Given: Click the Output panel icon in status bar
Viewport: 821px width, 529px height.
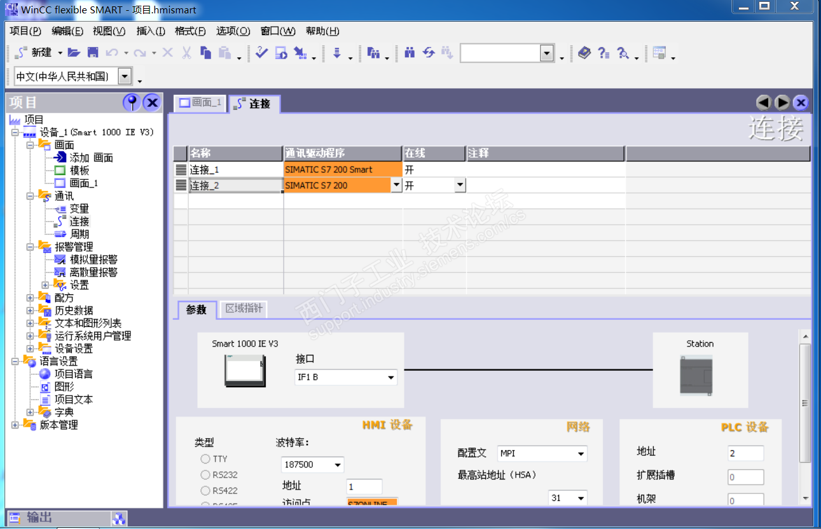Looking at the screenshot, I should [x=15, y=518].
